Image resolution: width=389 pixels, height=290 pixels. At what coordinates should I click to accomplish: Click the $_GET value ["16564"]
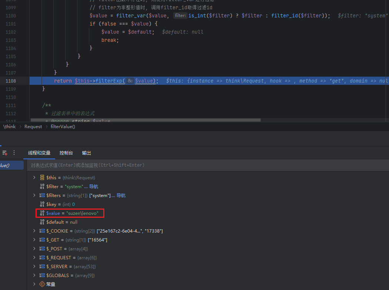(x=97, y=240)
